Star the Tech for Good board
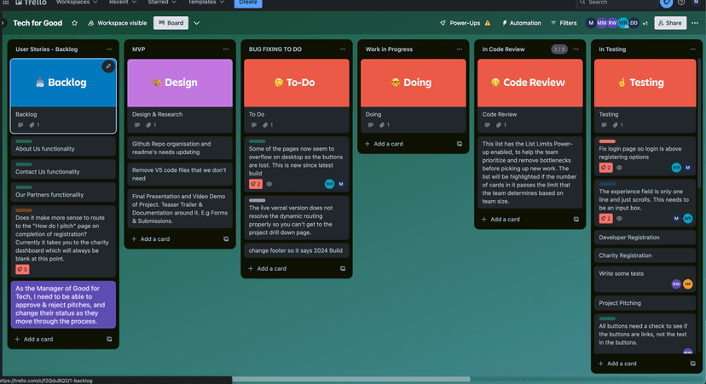706x384 pixels. (74, 23)
